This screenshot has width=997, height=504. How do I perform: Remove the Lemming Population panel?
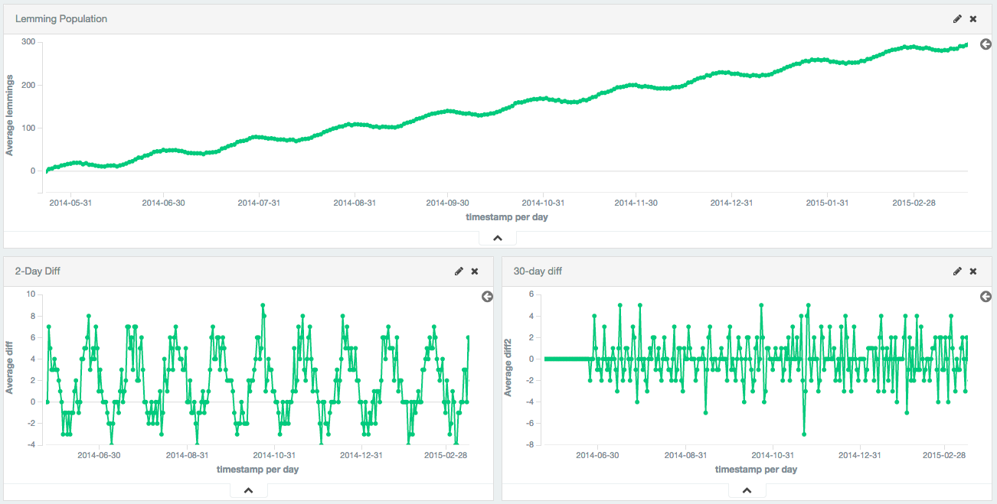(973, 19)
